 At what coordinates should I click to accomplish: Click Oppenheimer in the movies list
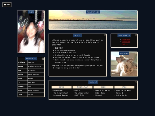click(58, 91)
